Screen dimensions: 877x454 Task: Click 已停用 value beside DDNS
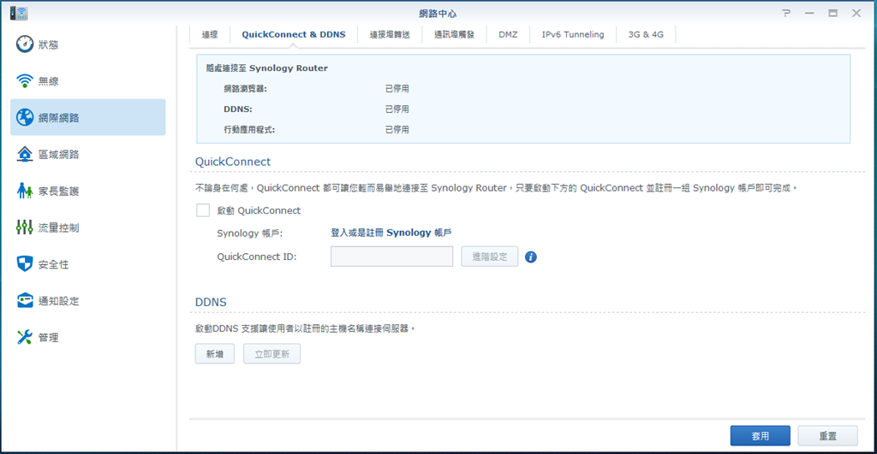click(397, 109)
